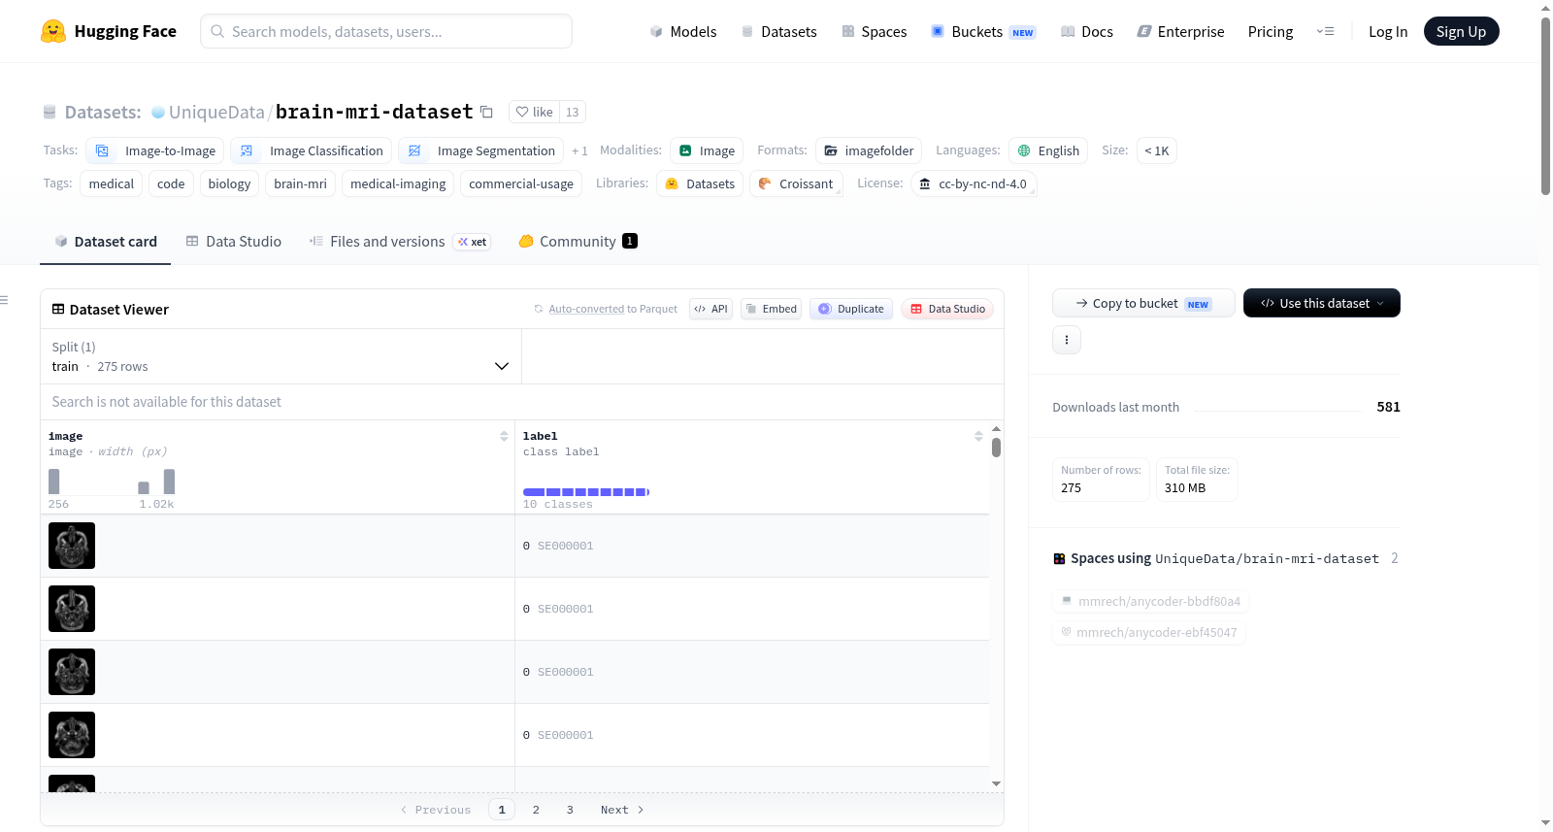Screen dimensions: 1553x832
Task: Click the Hugging Face logo icon
Action: tap(53, 31)
